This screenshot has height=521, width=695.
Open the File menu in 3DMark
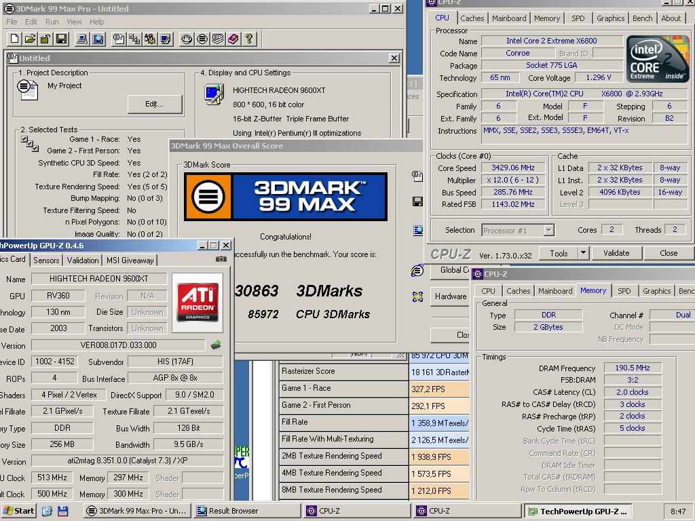pos(12,22)
